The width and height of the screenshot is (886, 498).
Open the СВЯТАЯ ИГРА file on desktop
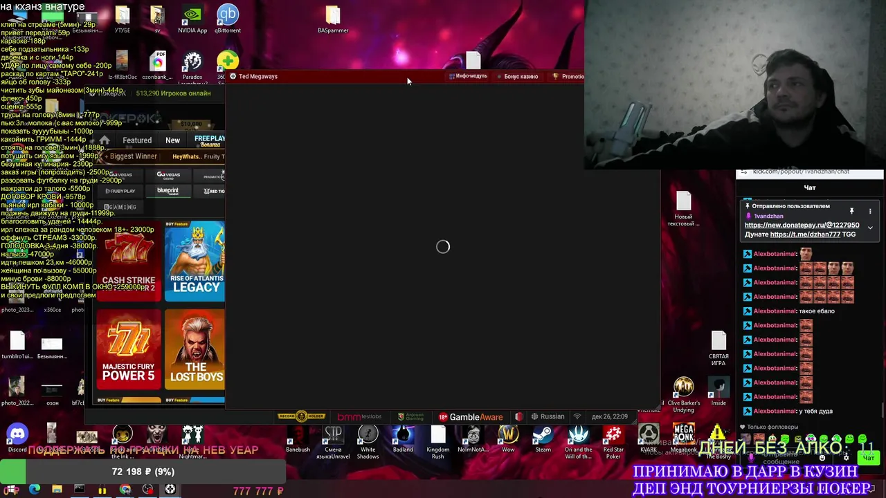pyautogui.click(x=718, y=348)
